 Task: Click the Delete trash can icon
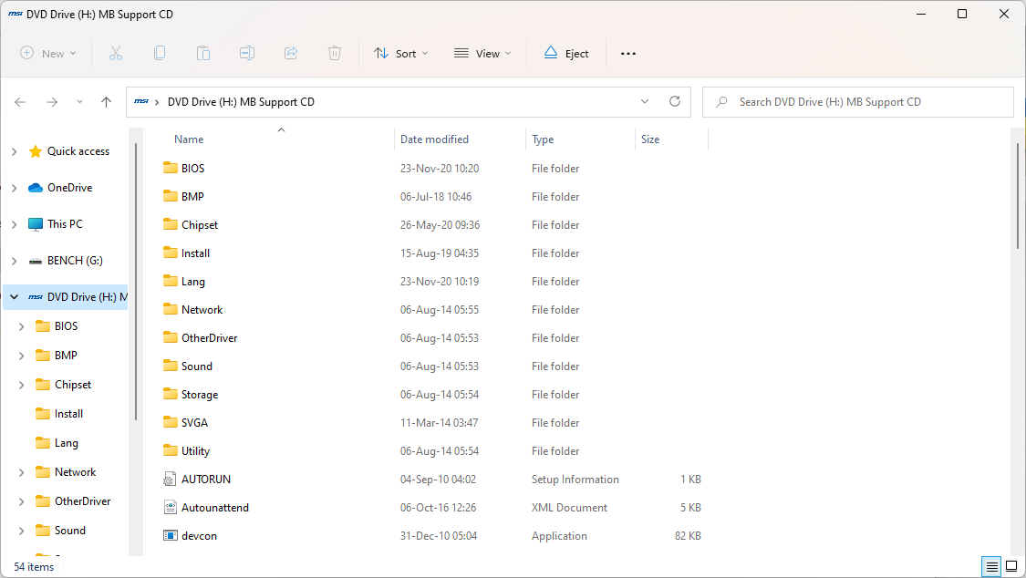point(335,54)
